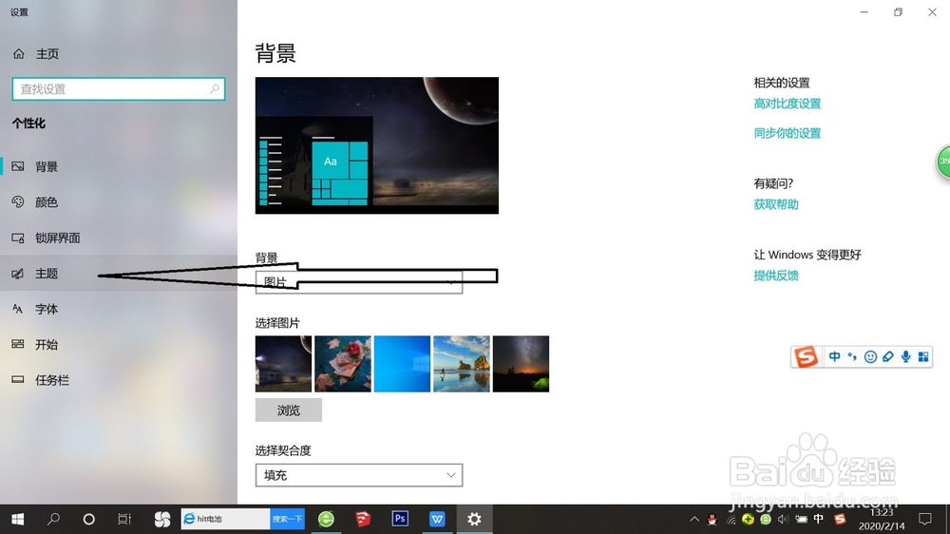Focus the 查找设置 search field
950x534 pixels.
[118, 89]
